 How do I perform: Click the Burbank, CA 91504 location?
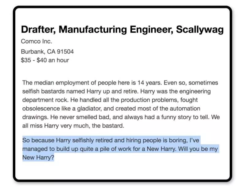[x=47, y=52]
